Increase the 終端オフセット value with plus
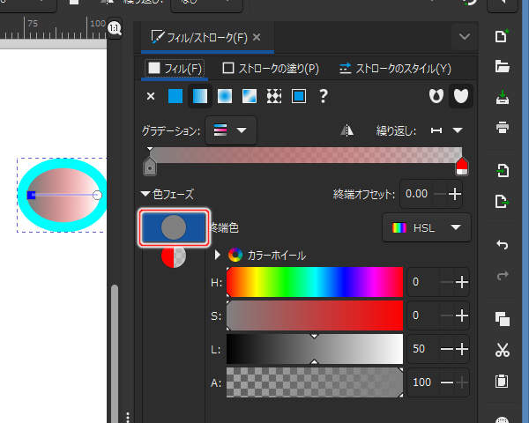 (x=455, y=194)
